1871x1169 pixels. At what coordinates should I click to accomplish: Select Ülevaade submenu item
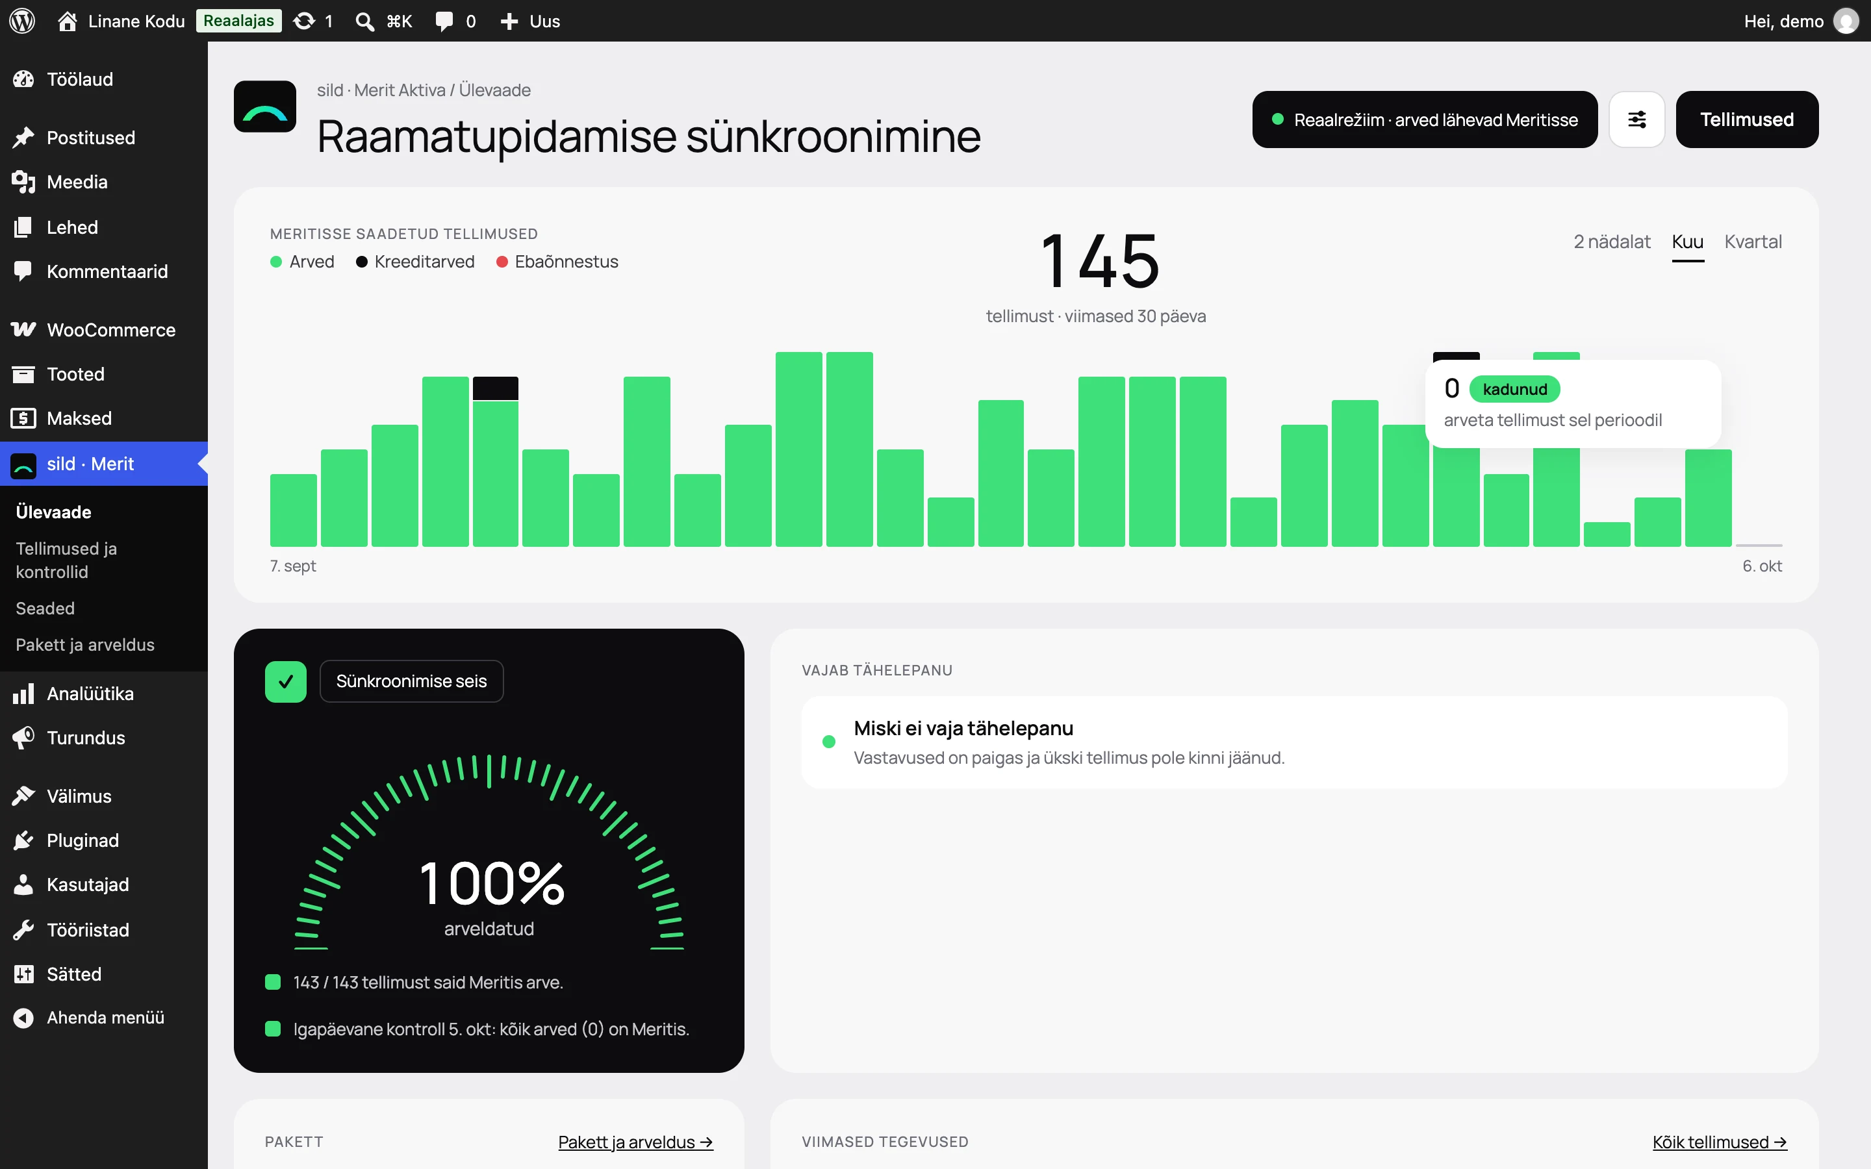click(x=103, y=512)
